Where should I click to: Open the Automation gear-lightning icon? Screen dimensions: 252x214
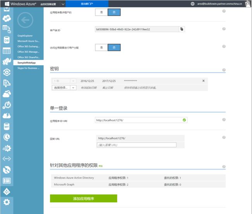(x=7, y=105)
